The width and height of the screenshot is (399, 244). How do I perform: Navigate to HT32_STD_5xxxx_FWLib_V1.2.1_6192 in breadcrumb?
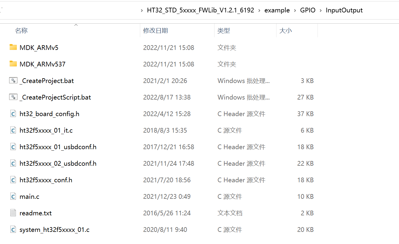tap(200, 10)
